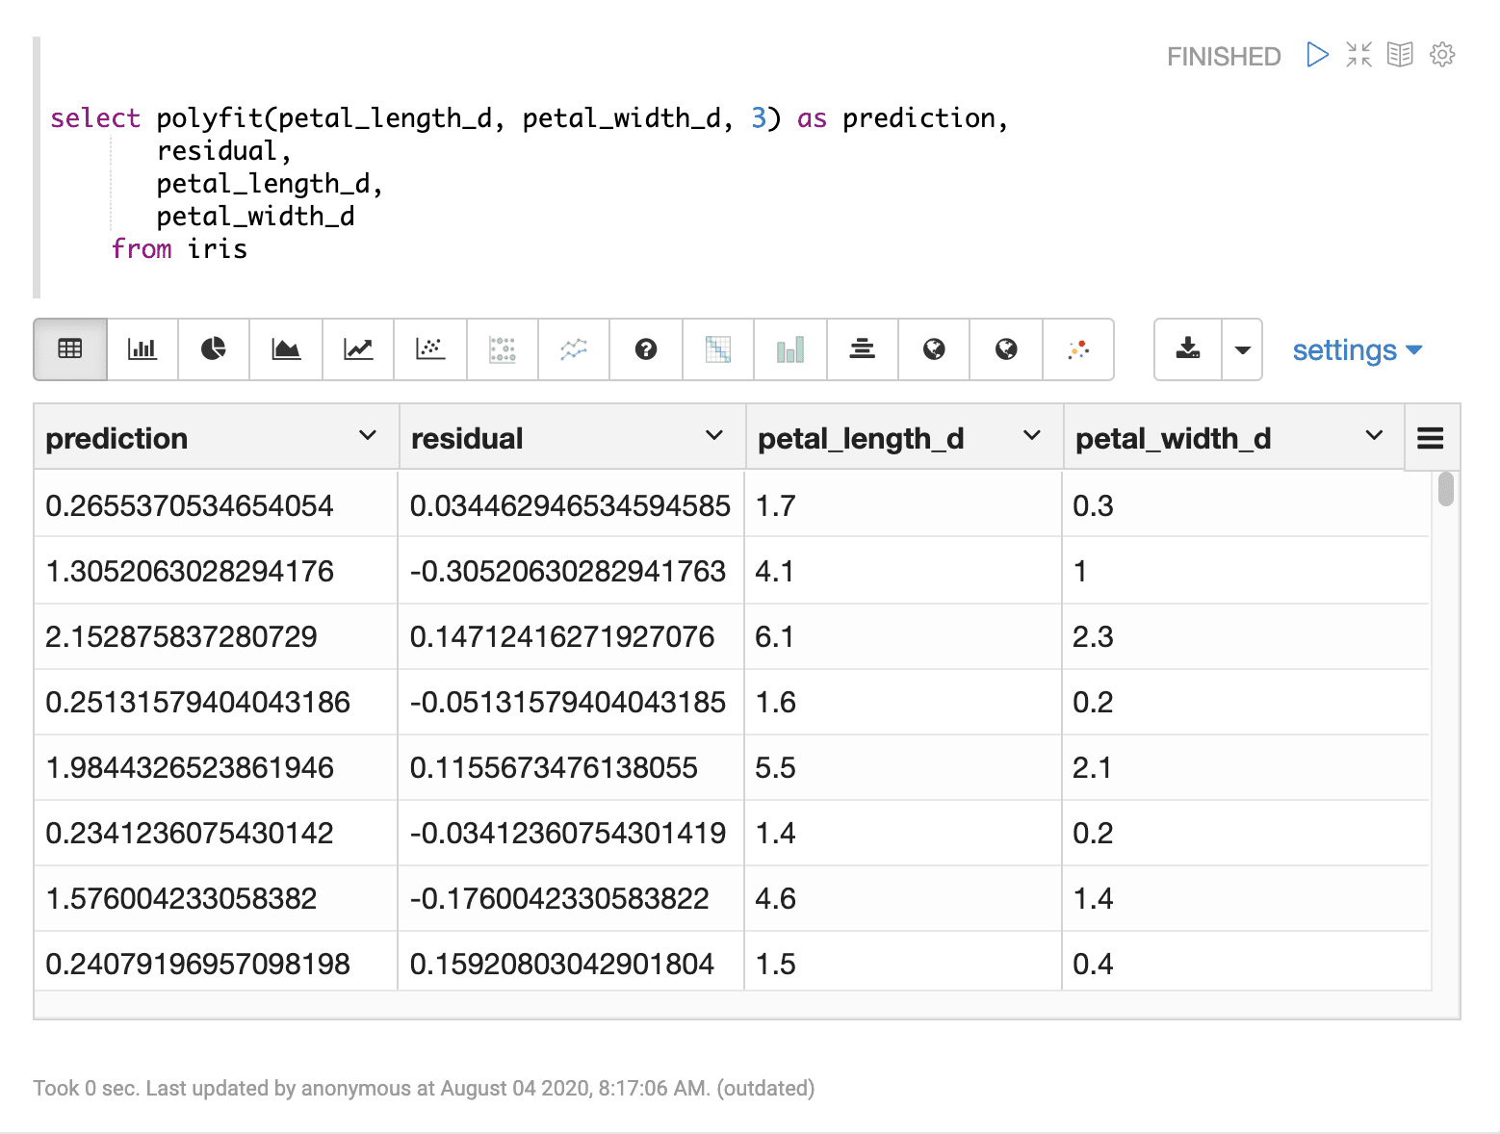Viewport: 1500px width, 1134px height.
Task: Open paragraph settings via gear icon
Action: tap(1441, 55)
